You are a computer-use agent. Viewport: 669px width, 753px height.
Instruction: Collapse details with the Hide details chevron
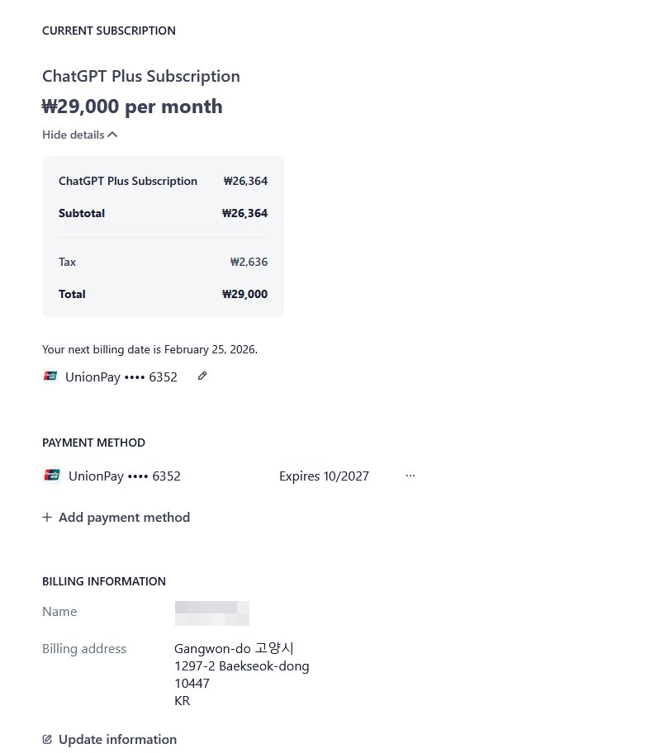(x=112, y=135)
